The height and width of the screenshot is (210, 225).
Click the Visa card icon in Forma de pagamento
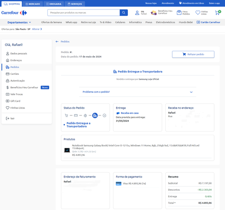coord(118,183)
